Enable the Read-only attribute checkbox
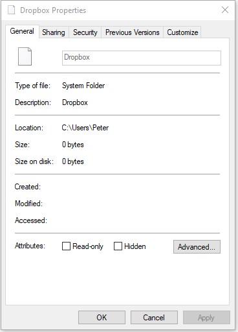Screen dimensions: 238x332 click(66, 246)
